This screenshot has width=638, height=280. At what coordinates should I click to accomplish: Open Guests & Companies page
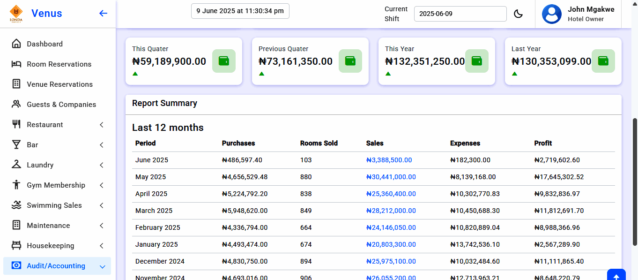click(61, 105)
